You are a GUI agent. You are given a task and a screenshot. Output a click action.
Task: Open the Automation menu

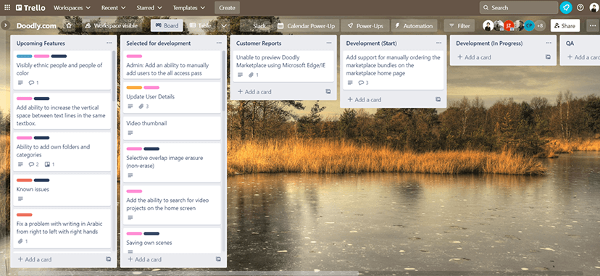pos(414,26)
